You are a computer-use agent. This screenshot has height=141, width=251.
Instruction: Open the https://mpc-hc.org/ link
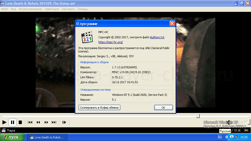(111, 42)
